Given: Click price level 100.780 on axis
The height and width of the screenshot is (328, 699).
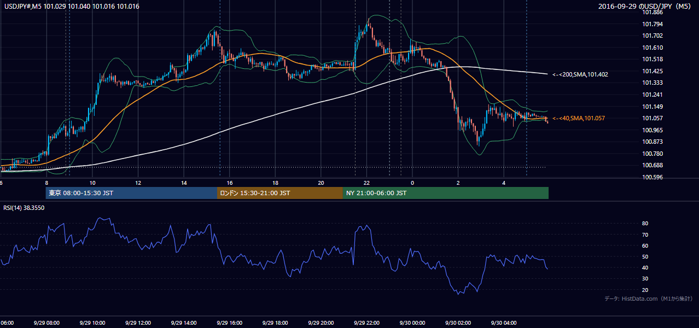Looking at the screenshot, I should tap(653, 154).
